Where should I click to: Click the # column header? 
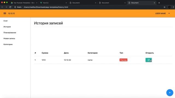click(35, 53)
